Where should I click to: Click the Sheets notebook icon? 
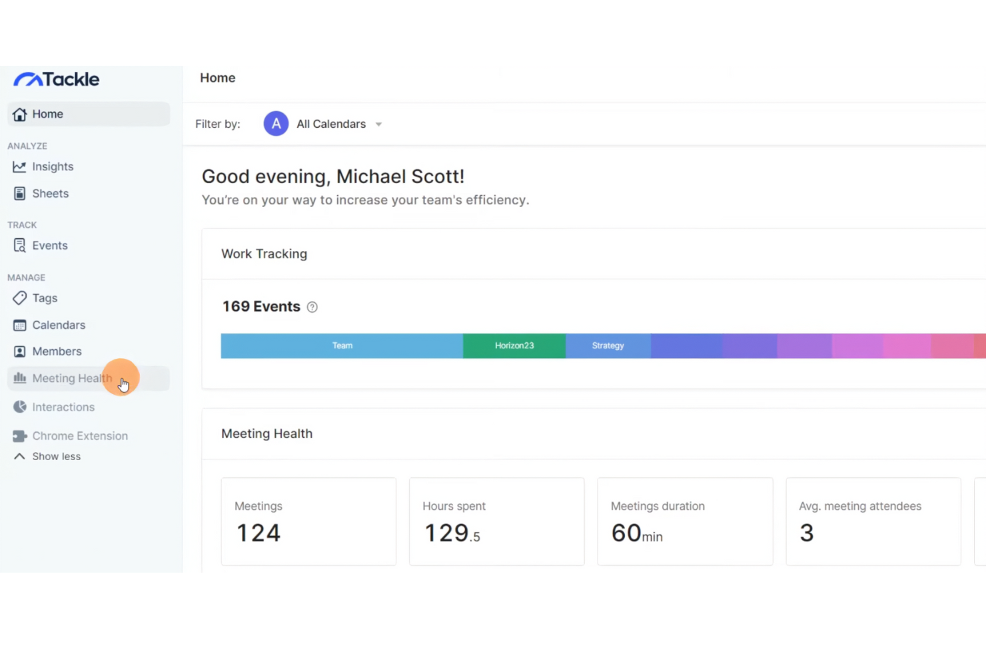pyautogui.click(x=19, y=193)
